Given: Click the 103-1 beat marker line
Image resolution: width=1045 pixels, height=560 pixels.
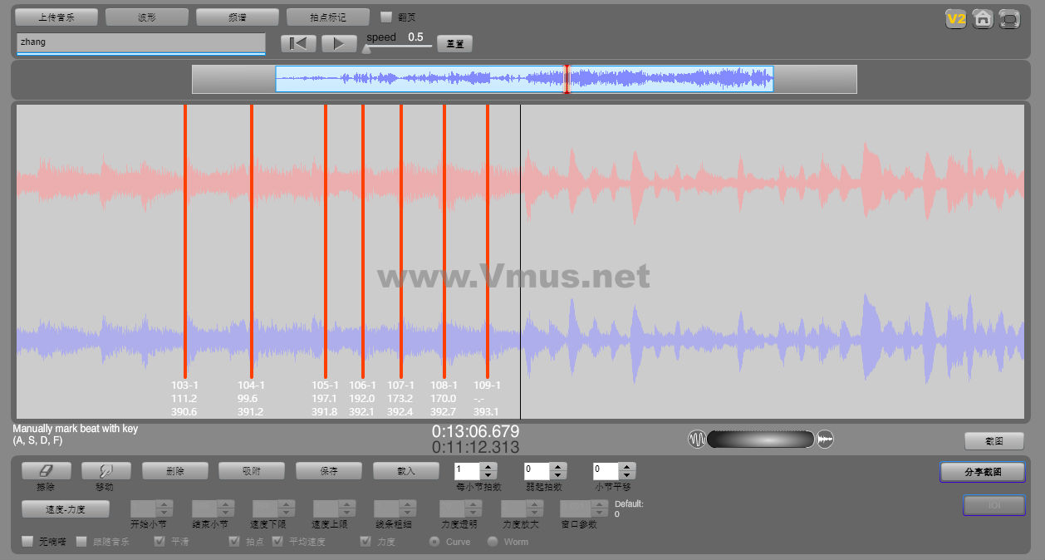Looking at the screenshot, I should click(x=185, y=241).
